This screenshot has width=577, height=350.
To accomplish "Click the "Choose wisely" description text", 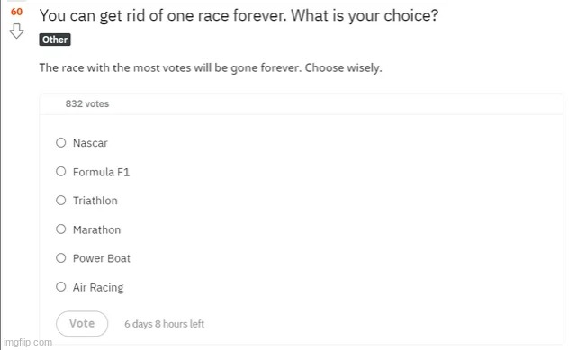I will [x=343, y=68].
